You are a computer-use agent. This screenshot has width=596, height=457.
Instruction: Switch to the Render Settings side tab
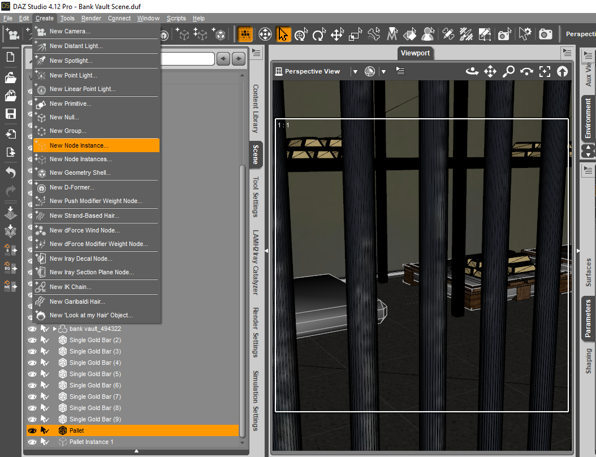[x=256, y=333]
